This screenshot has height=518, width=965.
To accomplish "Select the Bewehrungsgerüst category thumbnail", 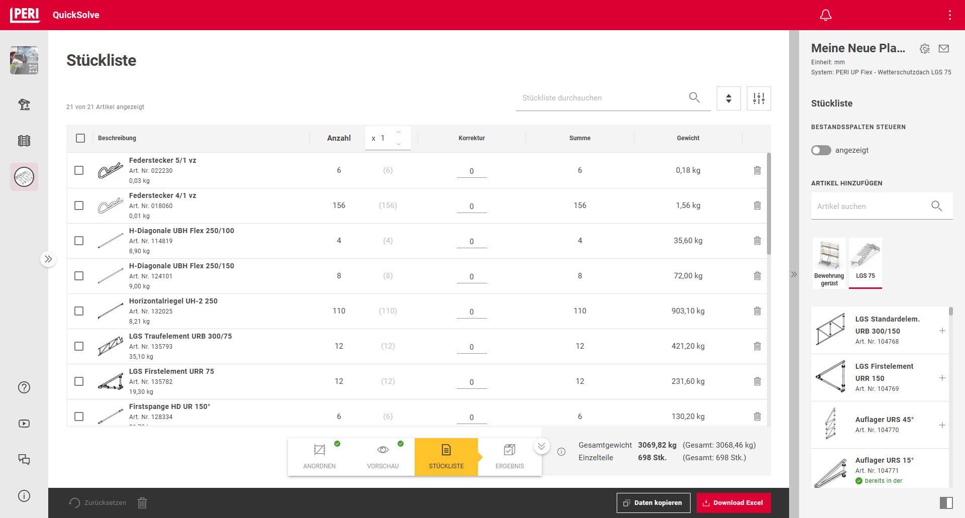I will (829, 263).
